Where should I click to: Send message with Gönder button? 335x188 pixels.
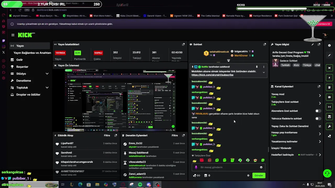click(x=259, y=175)
